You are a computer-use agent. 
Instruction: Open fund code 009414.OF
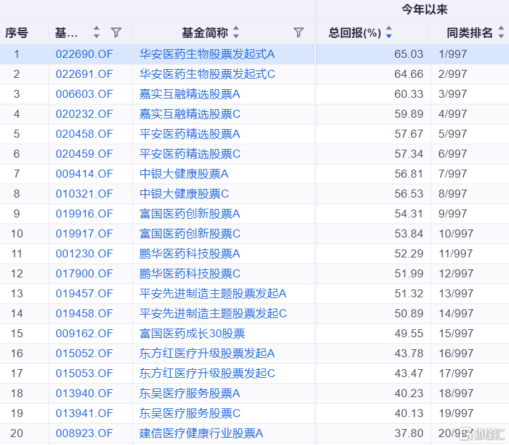click(84, 174)
